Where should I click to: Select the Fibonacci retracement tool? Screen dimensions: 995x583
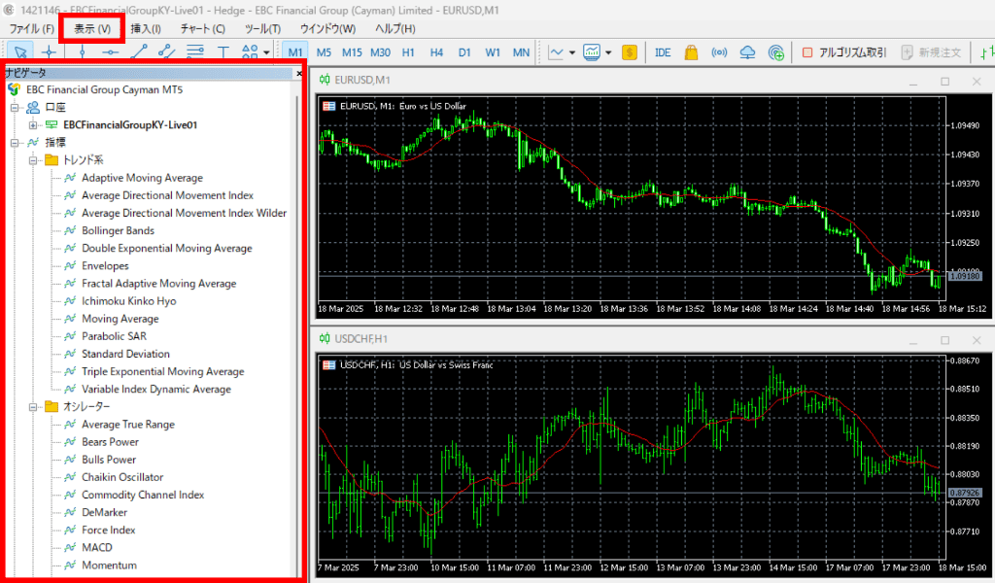click(194, 52)
